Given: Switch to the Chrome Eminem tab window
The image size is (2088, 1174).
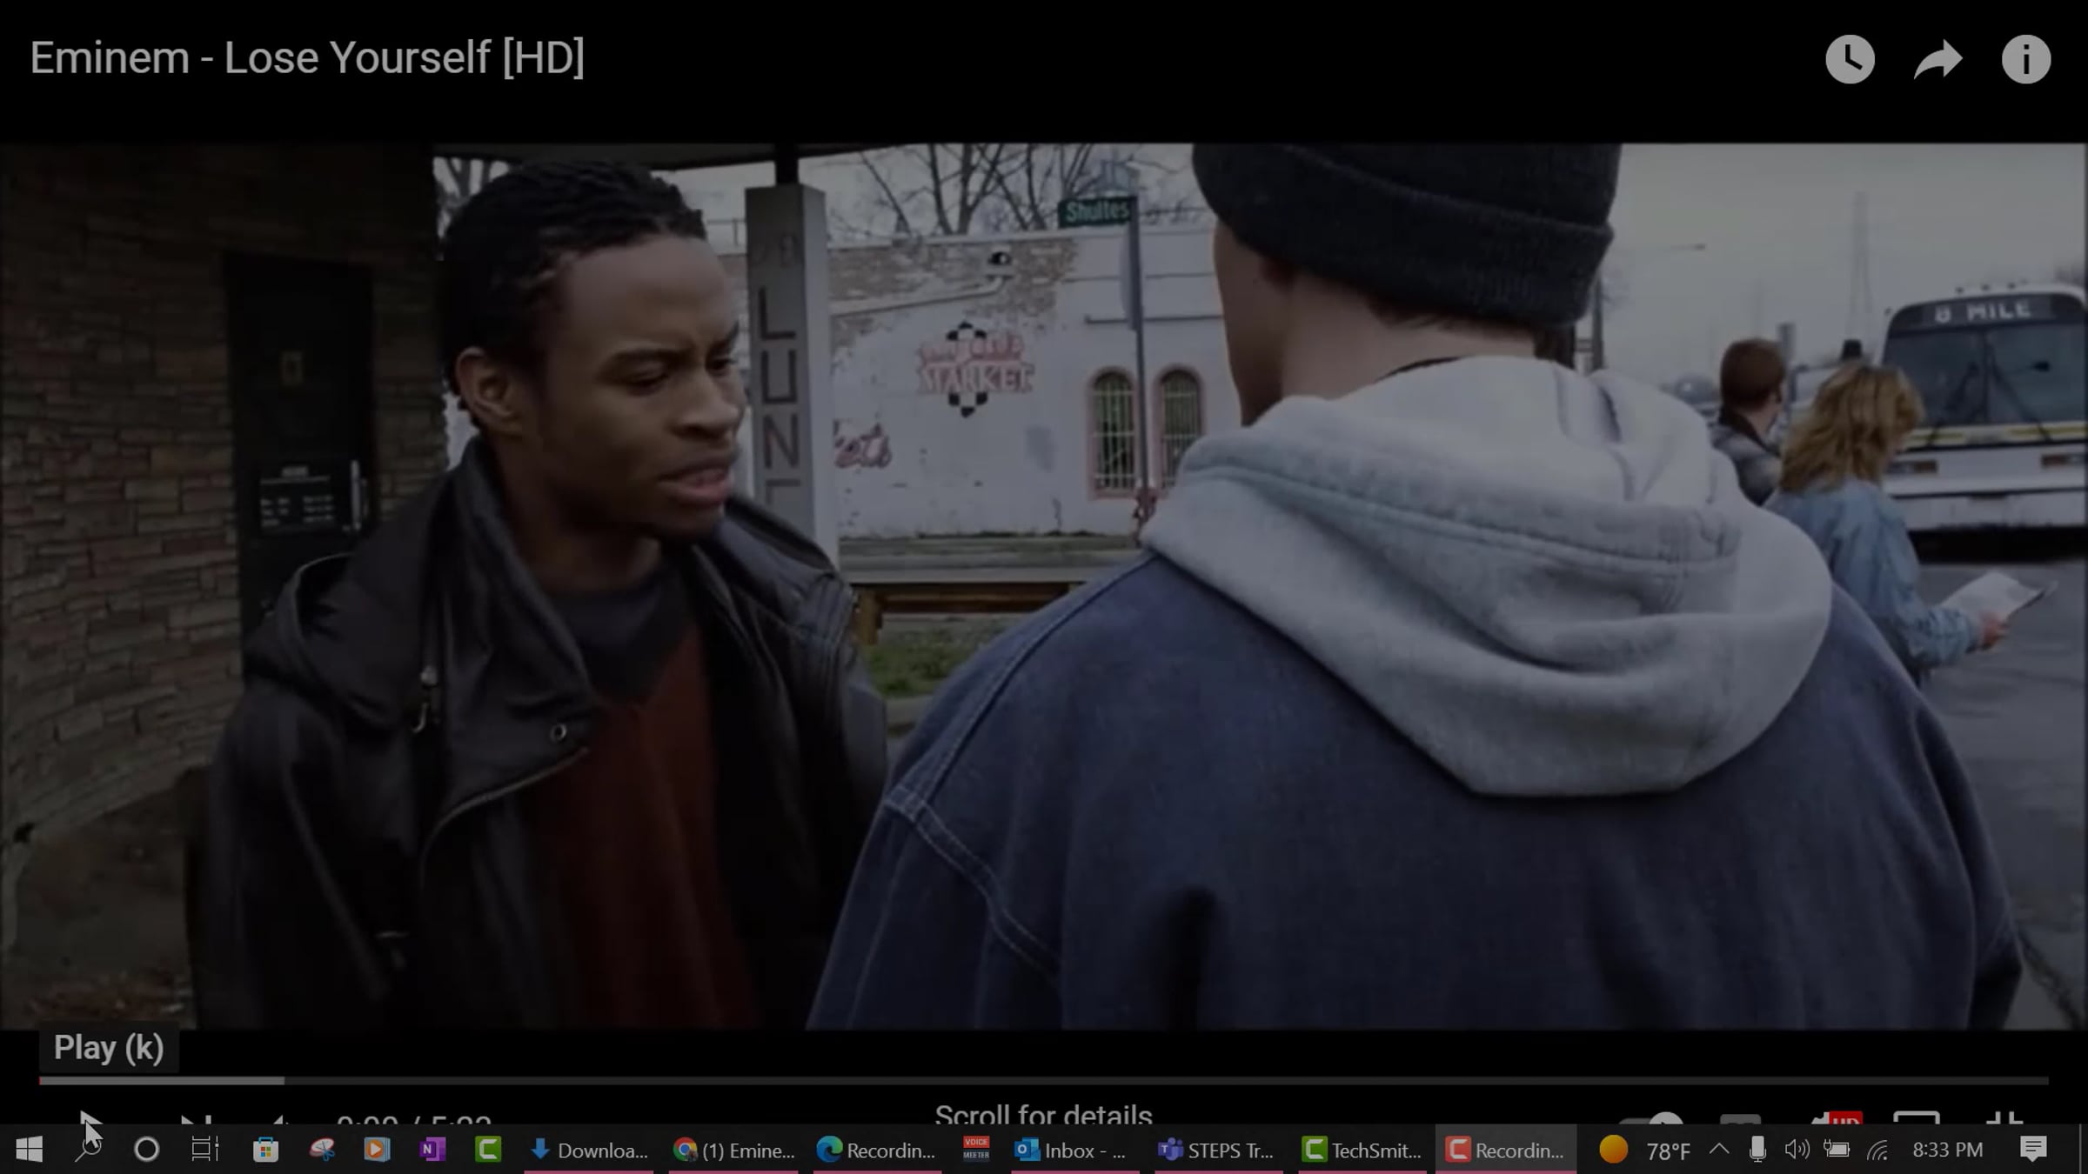Looking at the screenshot, I should click(733, 1150).
